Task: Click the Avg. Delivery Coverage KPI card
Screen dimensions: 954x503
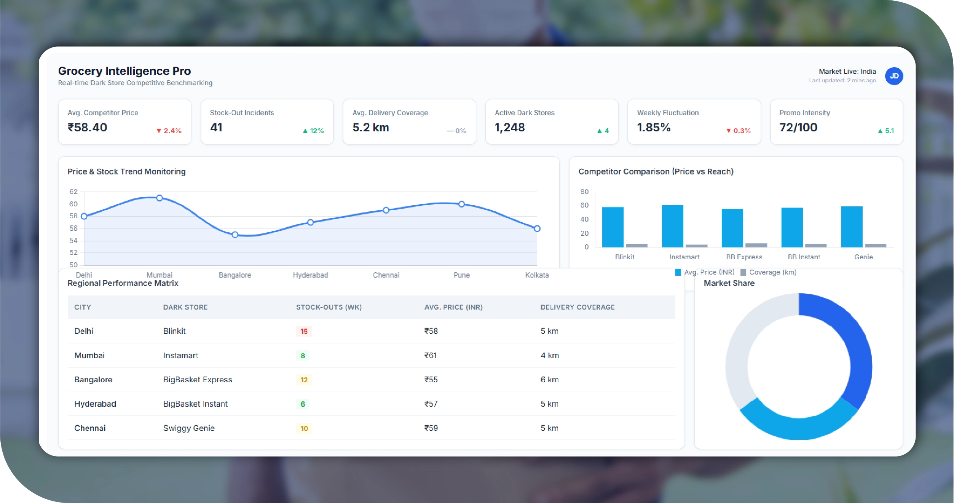Action: point(409,122)
